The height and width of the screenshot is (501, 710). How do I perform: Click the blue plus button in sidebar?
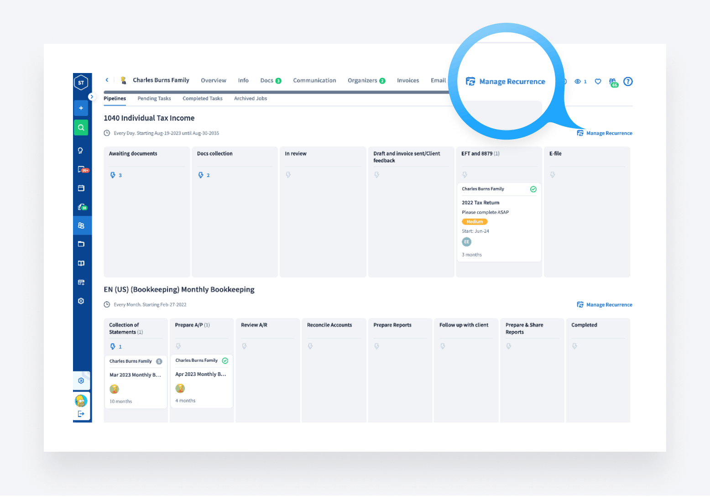point(81,108)
